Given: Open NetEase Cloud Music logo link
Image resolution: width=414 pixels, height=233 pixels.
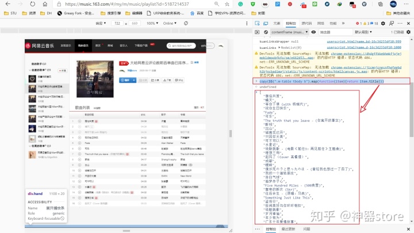Looking at the screenshot, I should [x=40, y=45].
